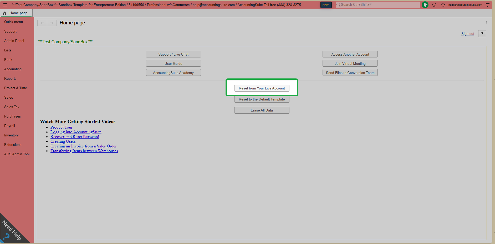This screenshot has height=244, width=495.
Task: Go back with the left arrow
Action: point(42,23)
